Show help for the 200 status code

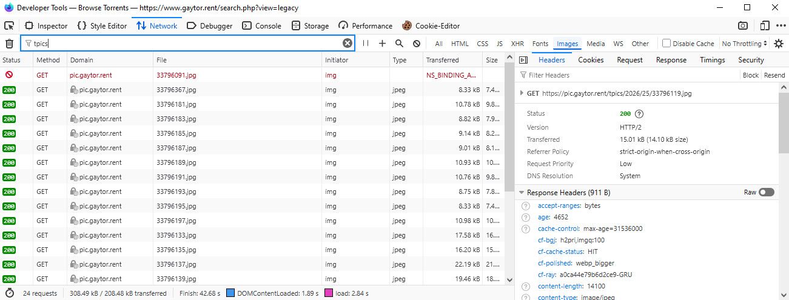[x=639, y=114]
